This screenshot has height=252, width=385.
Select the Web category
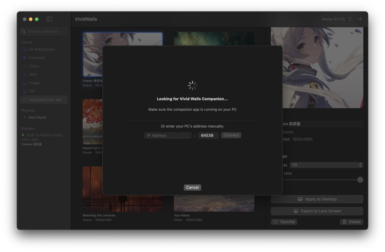44,74
